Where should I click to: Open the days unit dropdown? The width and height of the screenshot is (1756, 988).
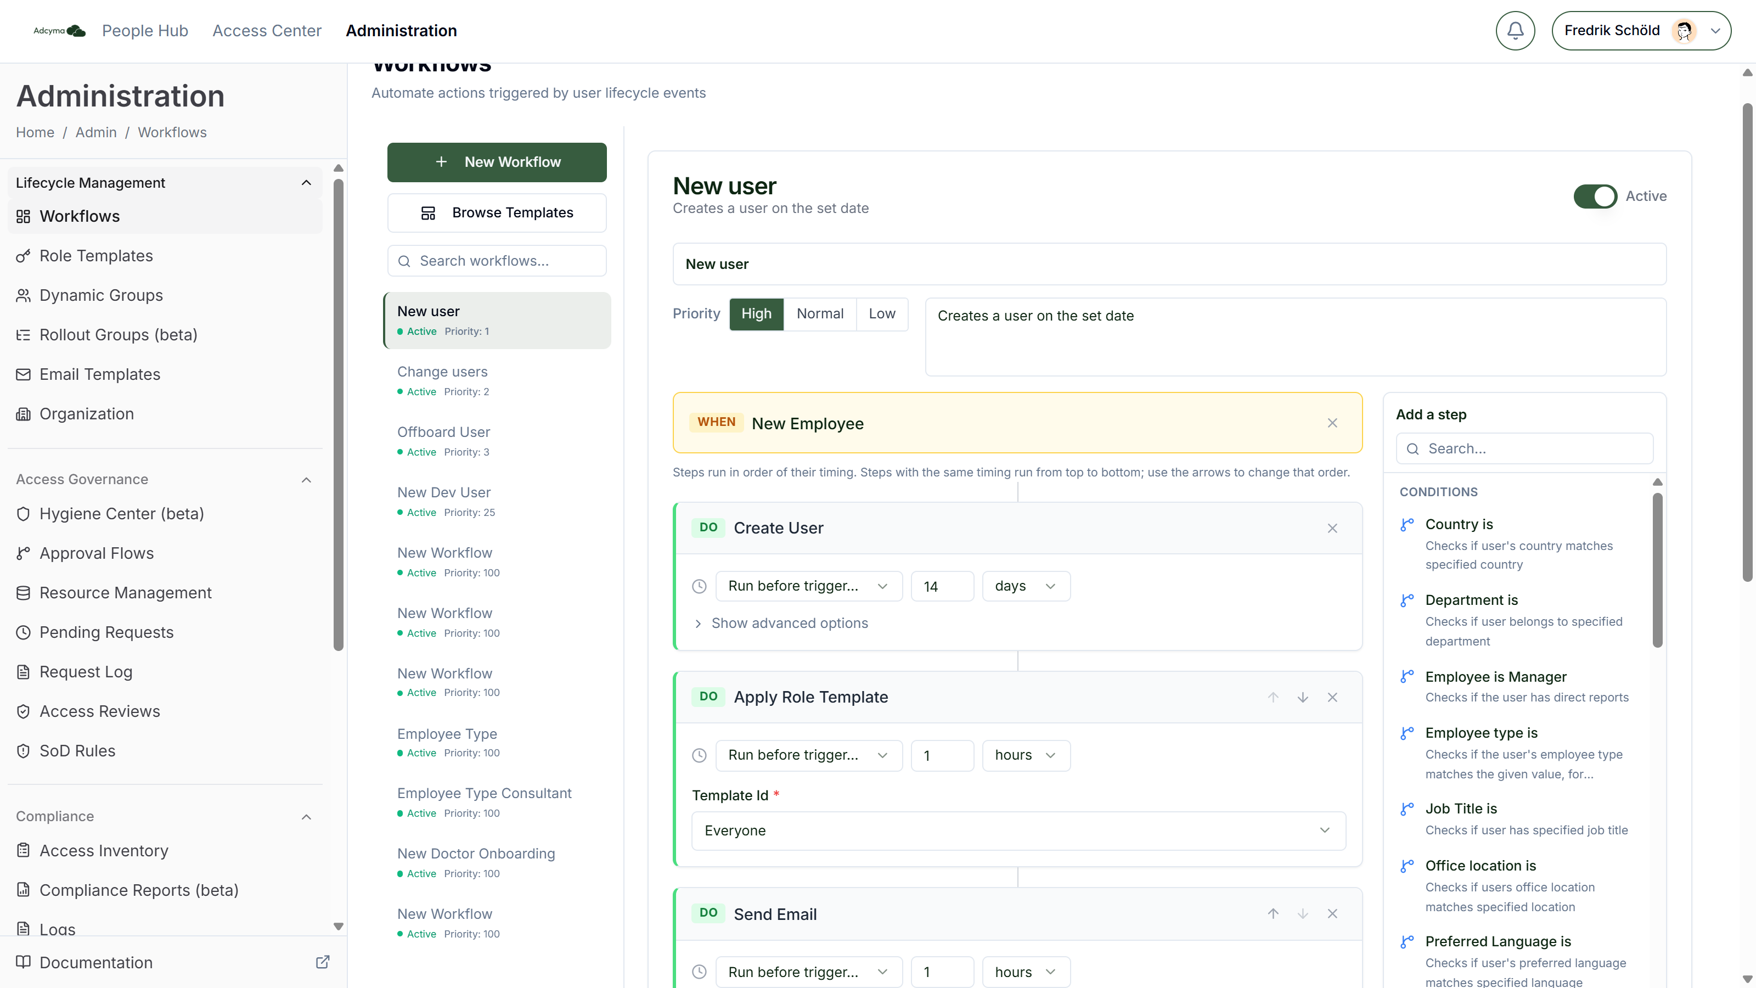pyautogui.click(x=1025, y=586)
